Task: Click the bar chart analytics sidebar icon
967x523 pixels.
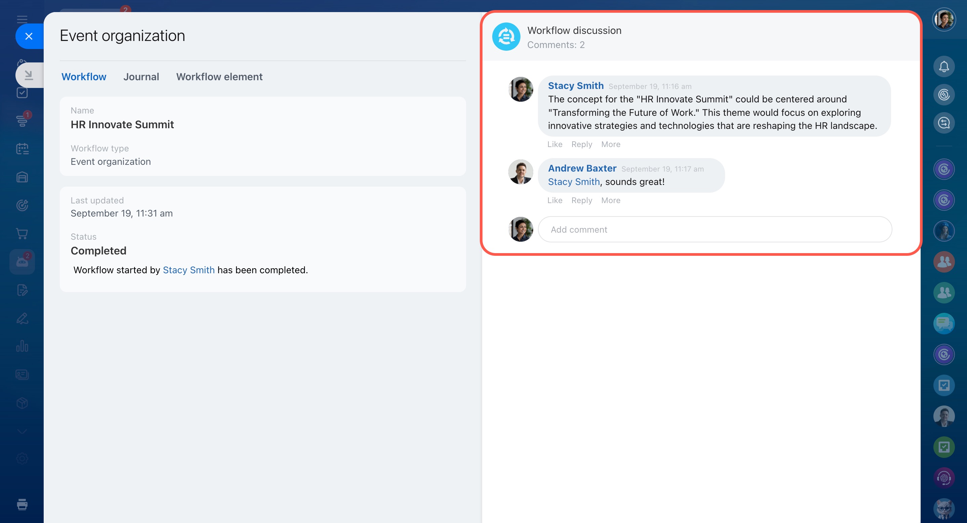Action: [22, 346]
